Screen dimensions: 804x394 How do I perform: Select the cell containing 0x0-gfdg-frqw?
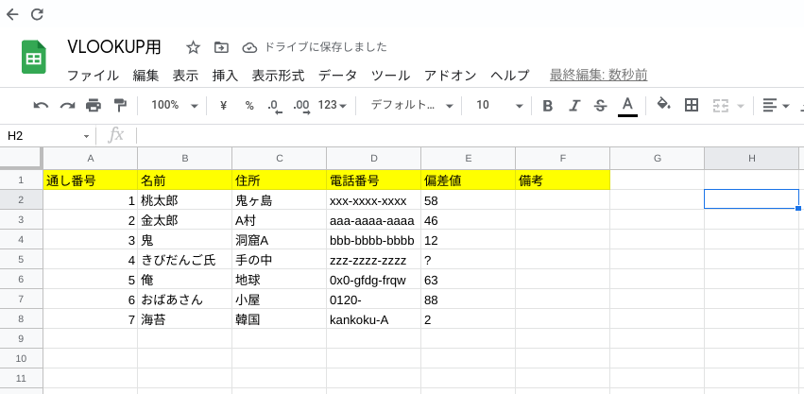374,280
